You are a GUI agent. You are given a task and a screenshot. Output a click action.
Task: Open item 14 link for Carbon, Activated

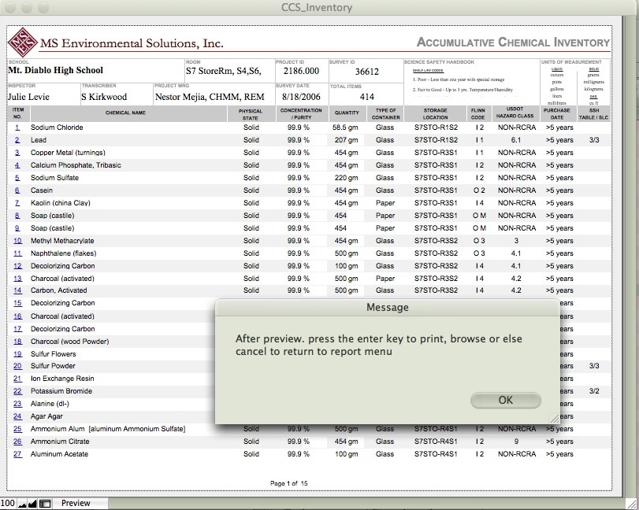pos(17,290)
